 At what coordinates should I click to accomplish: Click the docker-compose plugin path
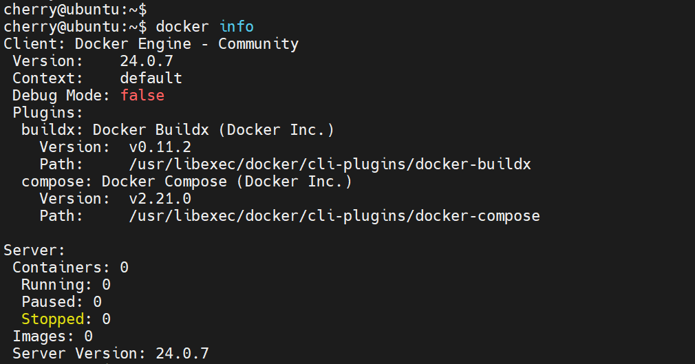click(334, 216)
